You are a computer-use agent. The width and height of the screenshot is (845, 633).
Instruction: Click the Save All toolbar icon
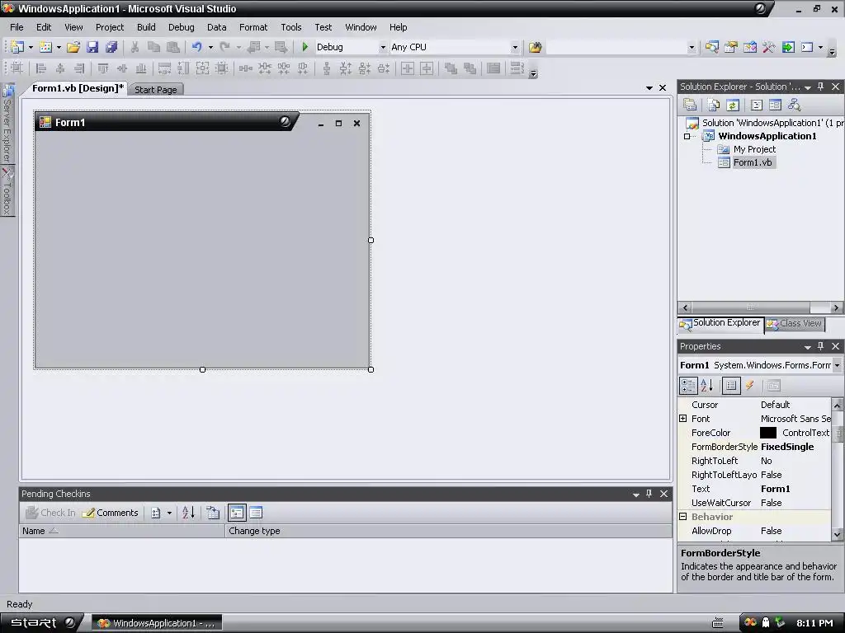point(111,47)
